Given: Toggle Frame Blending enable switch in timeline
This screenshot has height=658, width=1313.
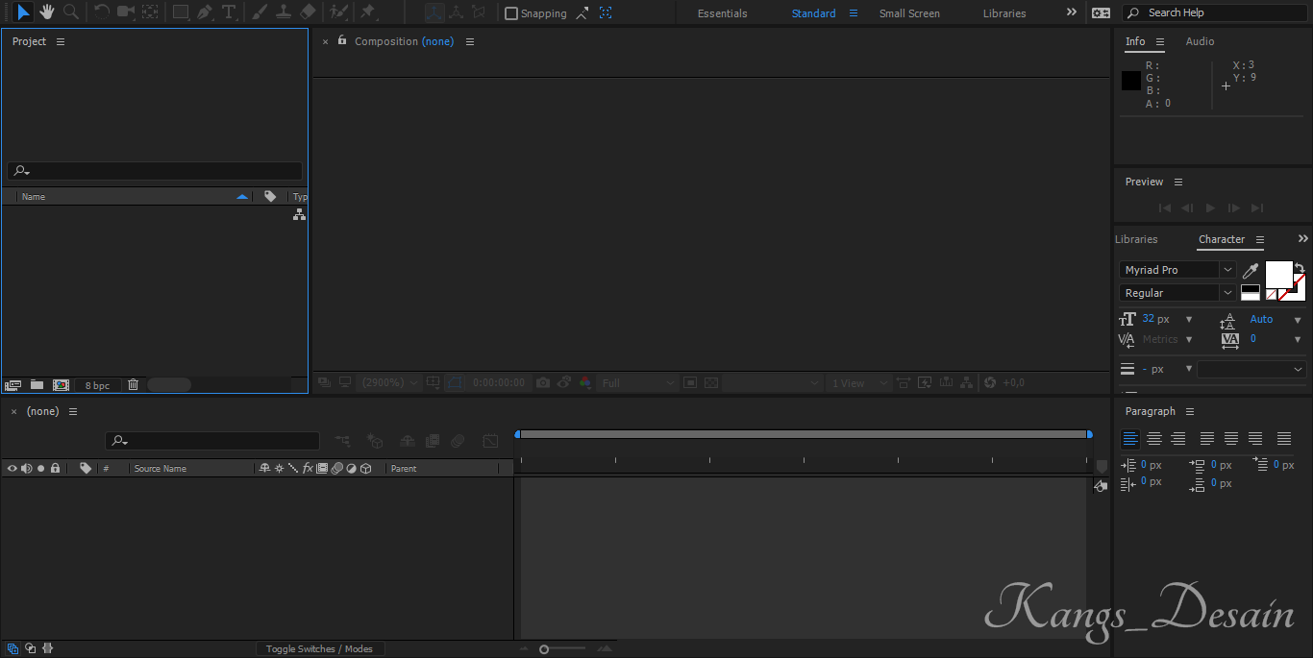Looking at the screenshot, I should pyautogui.click(x=433, y=441).
